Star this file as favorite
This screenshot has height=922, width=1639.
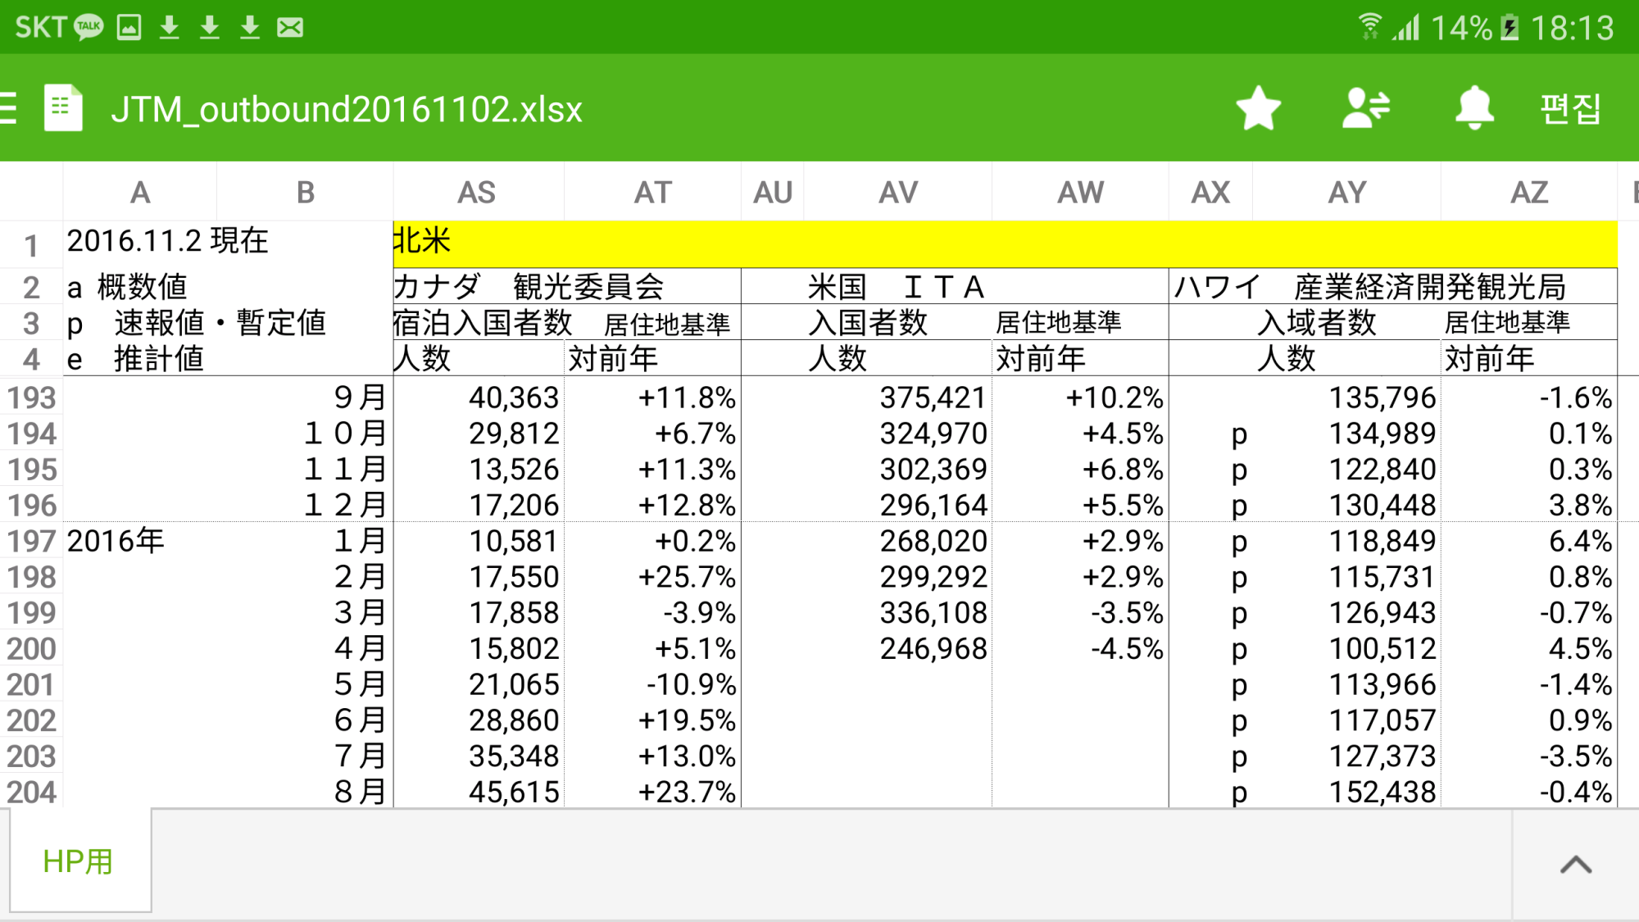1258,108
